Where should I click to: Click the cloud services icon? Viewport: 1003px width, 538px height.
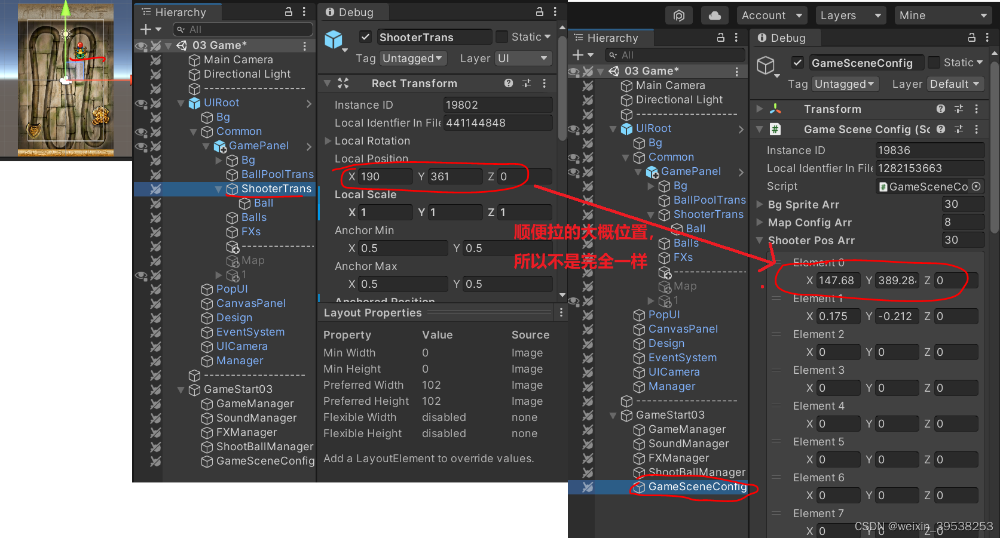click(x=714, y=16)
